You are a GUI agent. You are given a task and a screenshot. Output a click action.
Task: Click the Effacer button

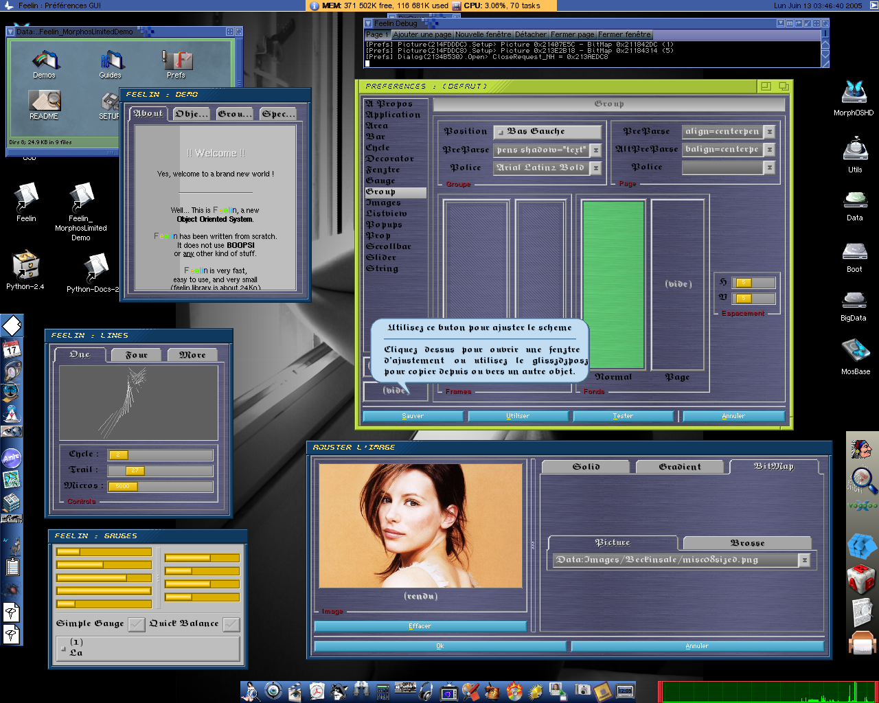tap(420, 626)
